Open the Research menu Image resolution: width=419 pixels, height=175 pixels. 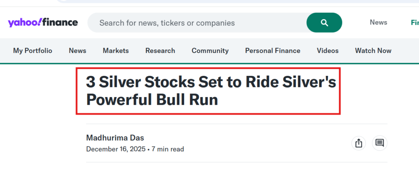pos(160,51)
